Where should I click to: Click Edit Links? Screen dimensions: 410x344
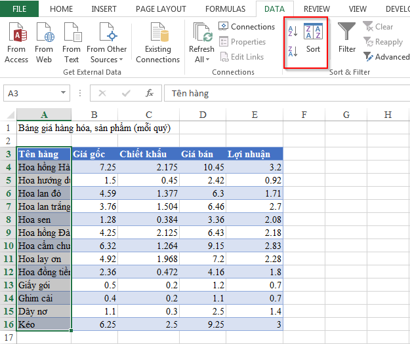(242, 57)
